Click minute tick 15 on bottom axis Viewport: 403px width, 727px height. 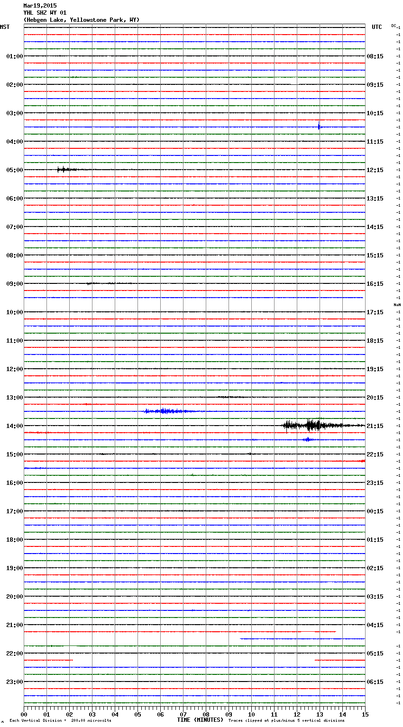[365, 714]
